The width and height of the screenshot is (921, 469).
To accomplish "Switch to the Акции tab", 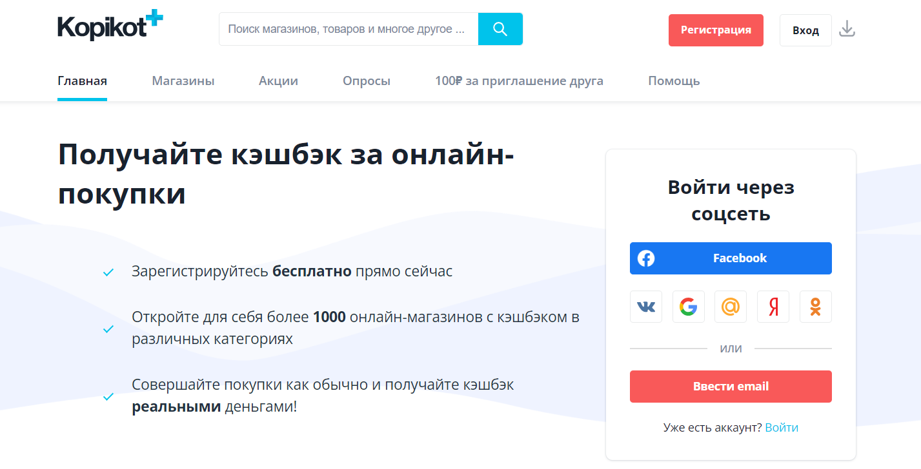I will pos(278,81).
